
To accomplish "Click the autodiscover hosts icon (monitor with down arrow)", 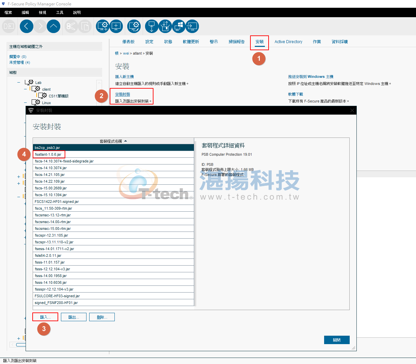I will pos(152,26).
